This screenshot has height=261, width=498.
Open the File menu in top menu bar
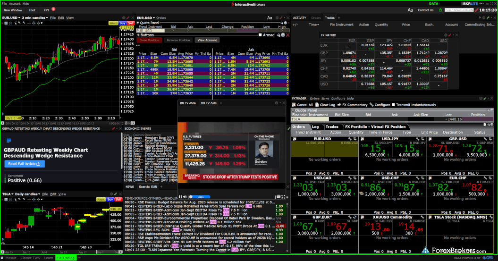(x=4, y=3)
